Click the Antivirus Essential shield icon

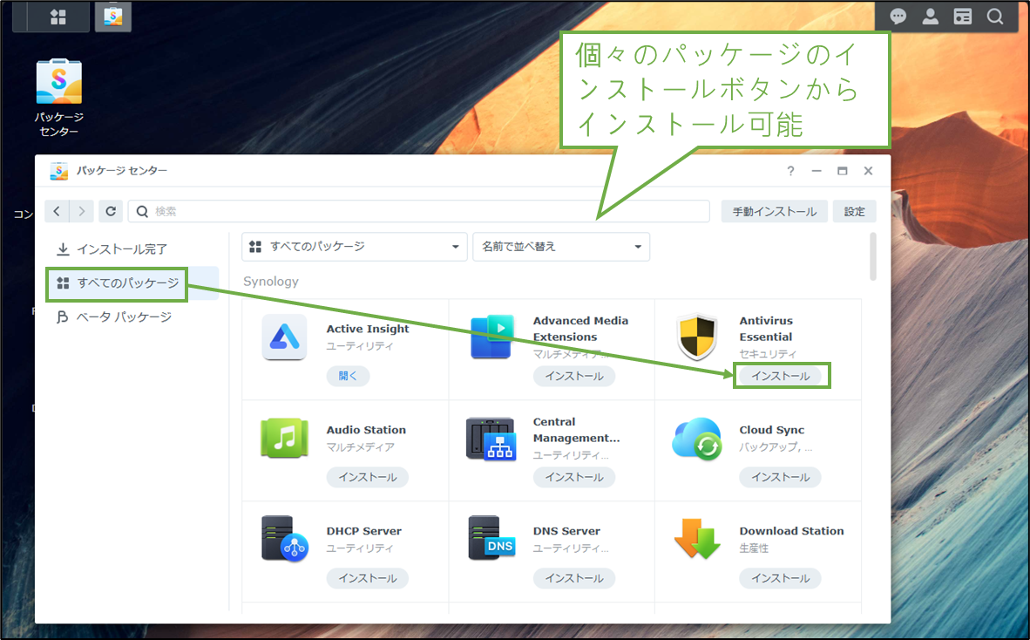pos(697,337)
